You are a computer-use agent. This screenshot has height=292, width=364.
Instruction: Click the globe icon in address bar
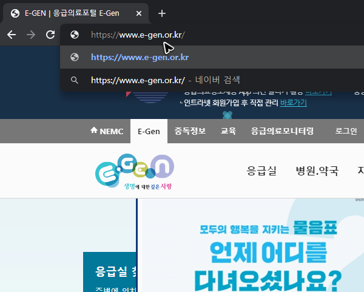click(75, 35)
